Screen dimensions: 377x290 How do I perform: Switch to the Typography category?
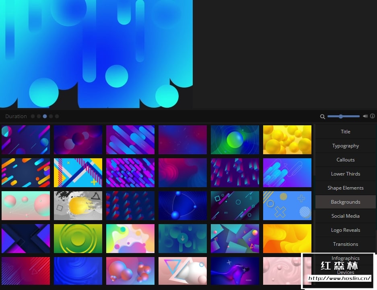click(x=345, y=146)
